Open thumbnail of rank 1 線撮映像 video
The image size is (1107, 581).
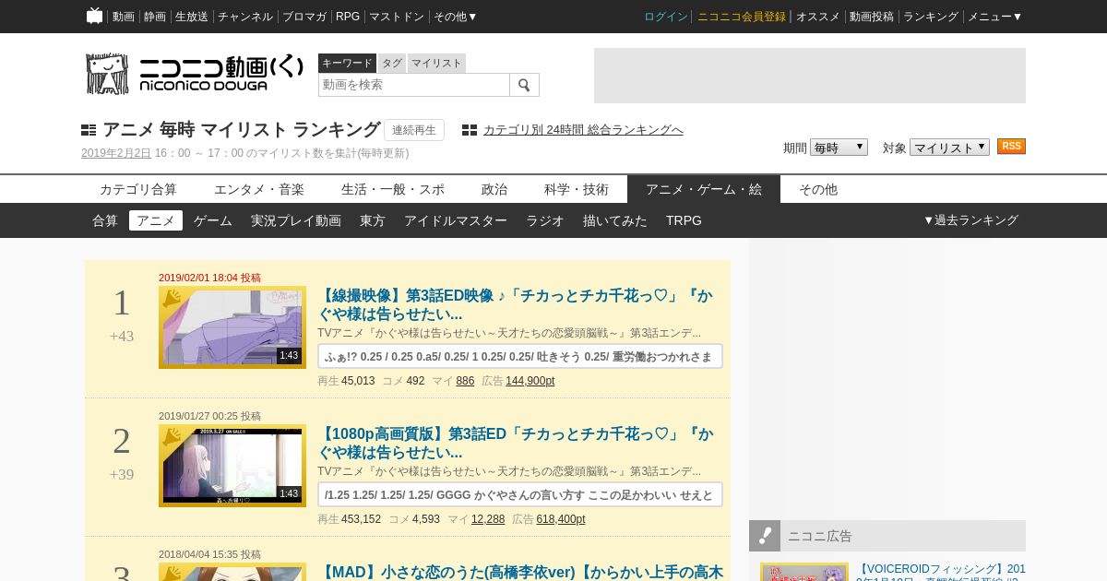232,327
